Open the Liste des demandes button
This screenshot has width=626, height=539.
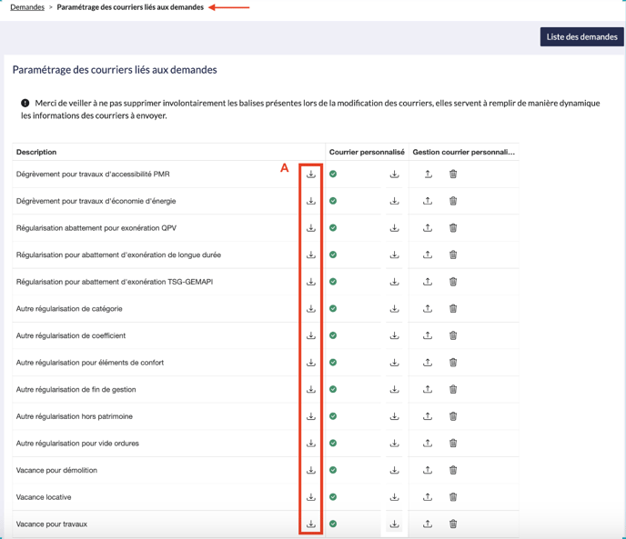click(581, 37)
